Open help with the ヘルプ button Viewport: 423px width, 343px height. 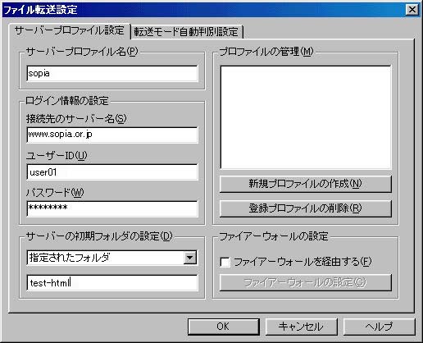click(379, 327)
